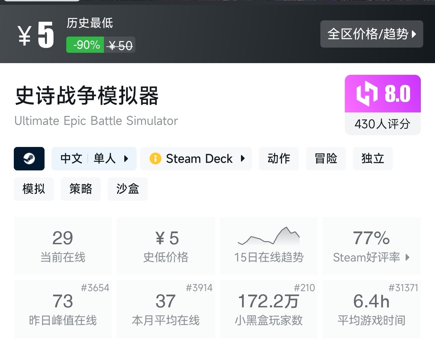435x346 pixels.
Task: Tap the 当前在线 29 stat card
Action: click(63, 246)
